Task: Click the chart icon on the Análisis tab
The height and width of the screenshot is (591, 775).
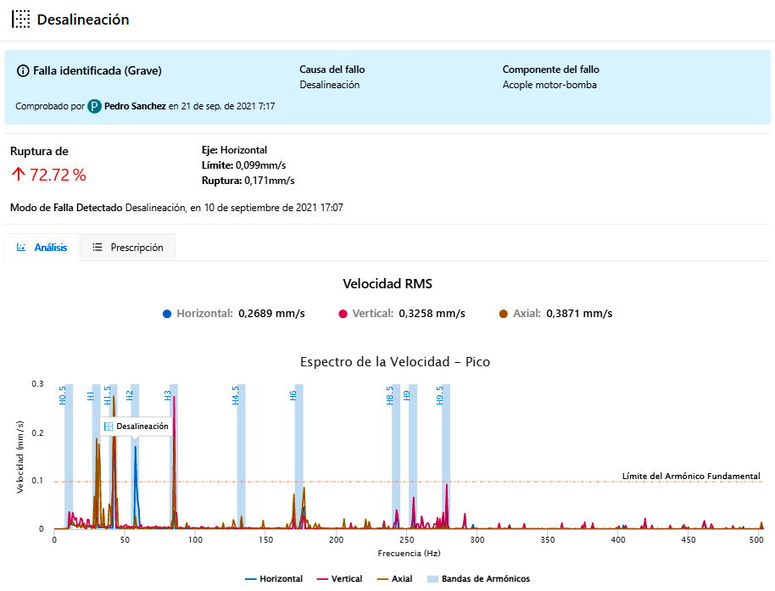Action: coord(21,247)
